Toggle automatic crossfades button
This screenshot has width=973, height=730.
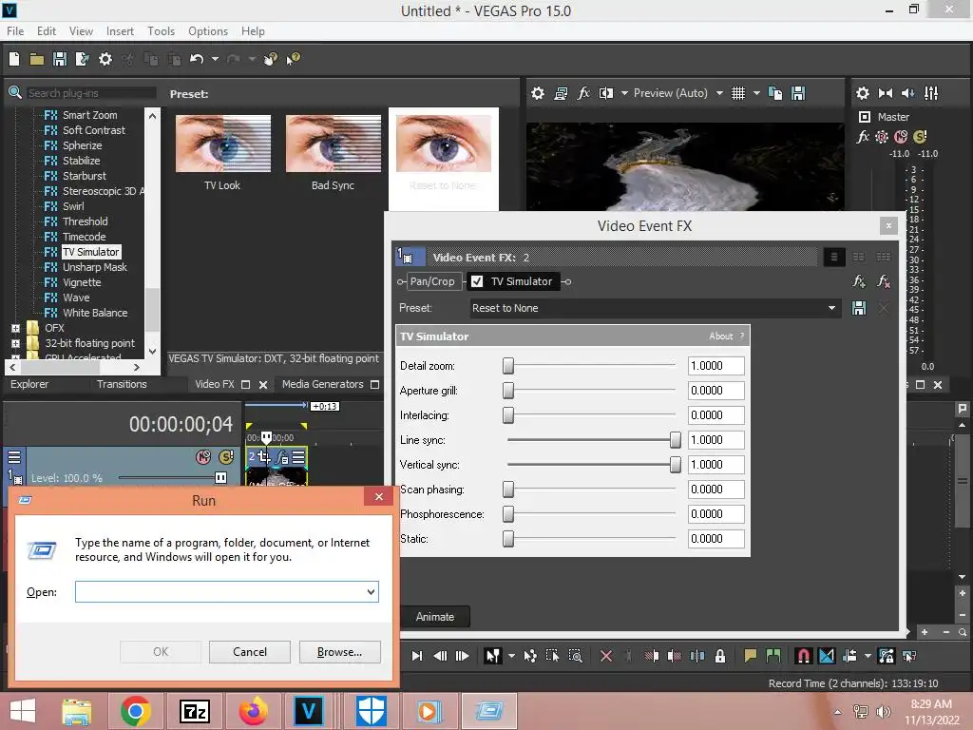pyautogui.click(x=827, y=656)
